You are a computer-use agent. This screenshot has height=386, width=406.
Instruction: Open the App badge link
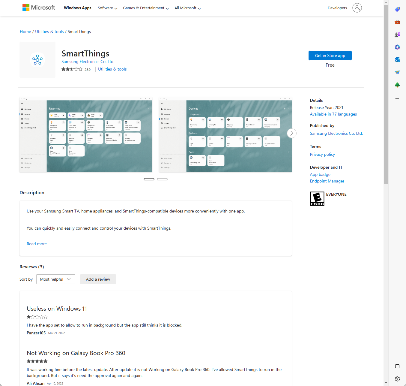coord(320,174)
